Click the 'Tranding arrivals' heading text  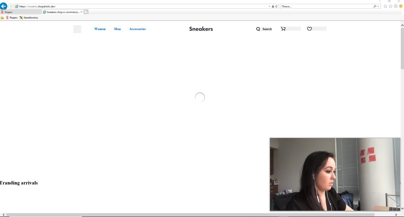point(19,183)
